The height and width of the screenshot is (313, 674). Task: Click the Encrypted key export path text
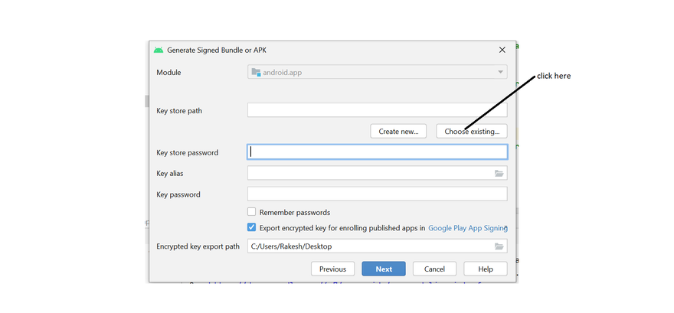click(369, 246)
